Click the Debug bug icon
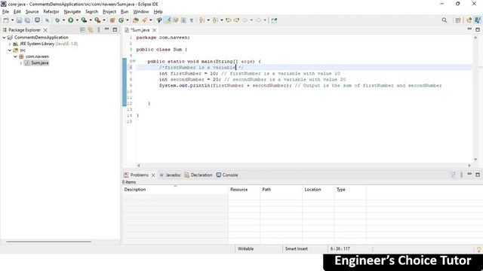Viewport: 483px width, 271px height. coord(57,20)
